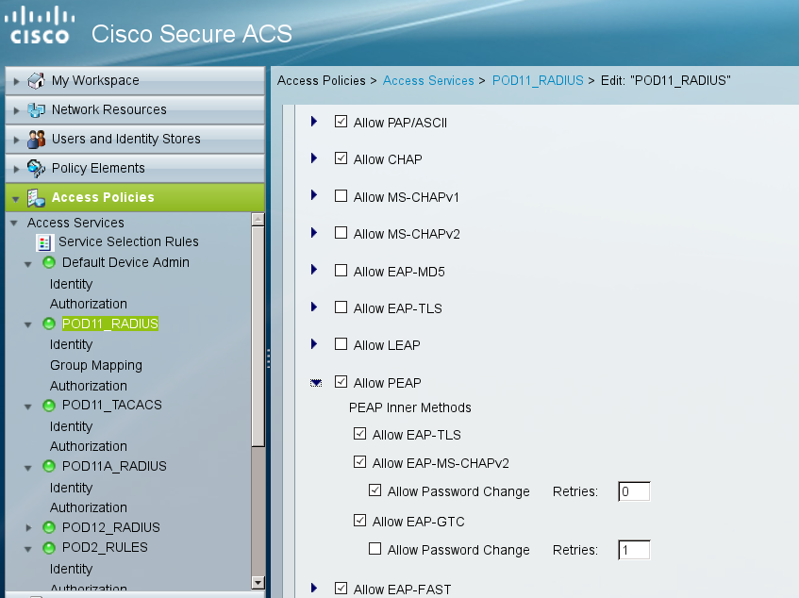Collapse the Default Device Admin tree arrow
Screen dimensions: 799x598
pyautogui.click(x=28, y=264)
